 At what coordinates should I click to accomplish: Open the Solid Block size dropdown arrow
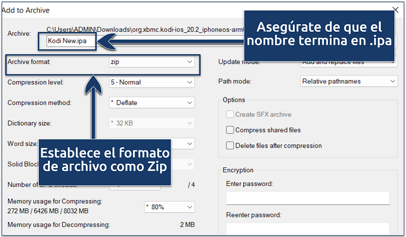pos(189,165)
